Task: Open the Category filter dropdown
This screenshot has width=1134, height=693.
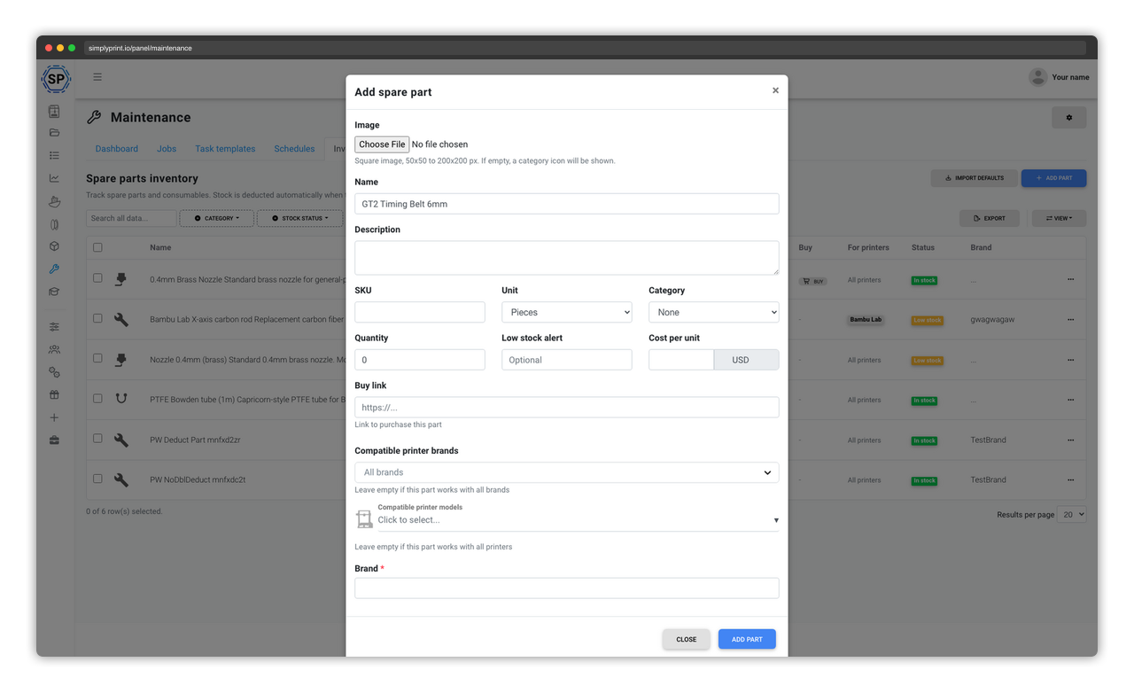Action: tap(217, 218)
